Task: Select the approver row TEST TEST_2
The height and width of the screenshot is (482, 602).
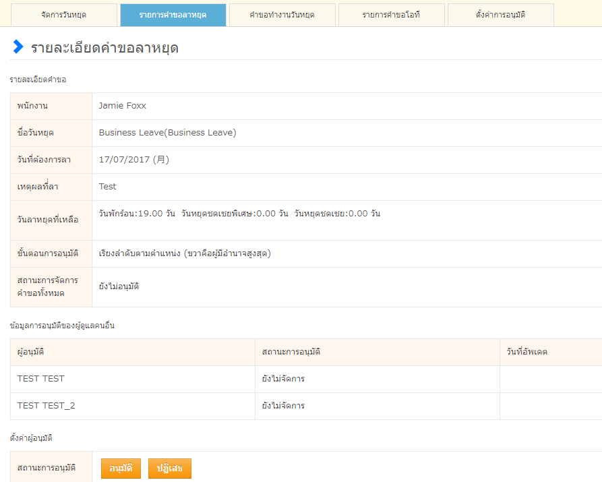Action: tap(47, 406)
